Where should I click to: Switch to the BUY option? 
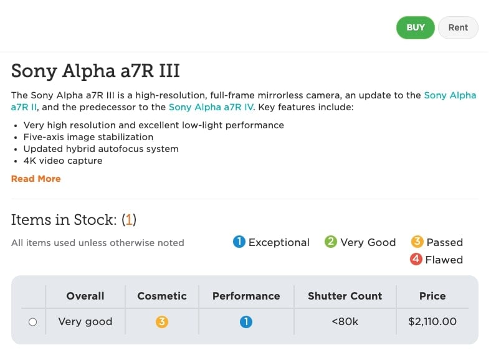pyautogui.click(x=416, y=27)
